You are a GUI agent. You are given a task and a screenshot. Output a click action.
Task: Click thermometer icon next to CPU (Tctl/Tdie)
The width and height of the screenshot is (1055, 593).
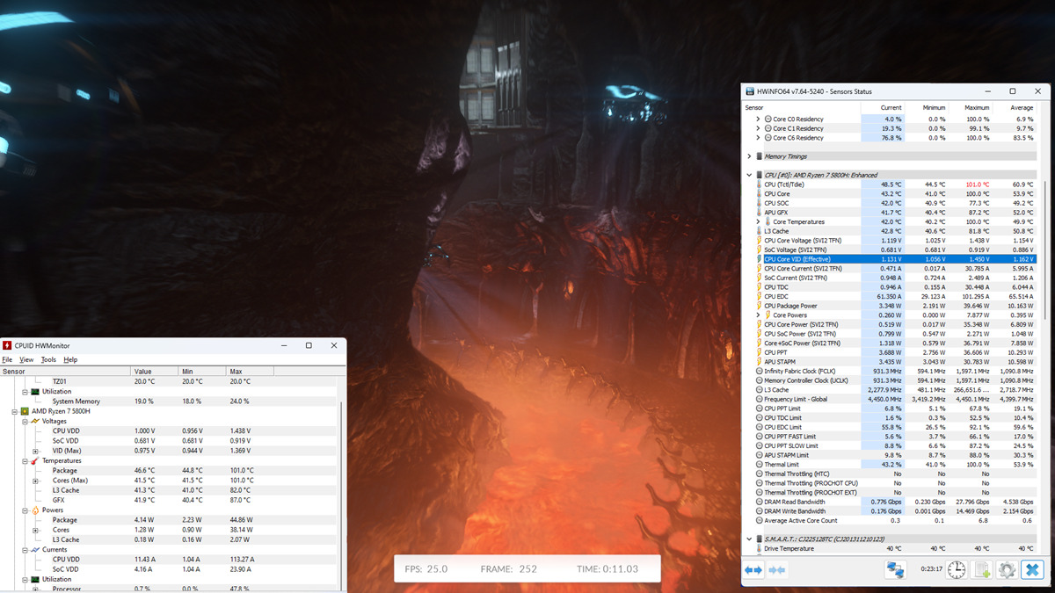point(759,184)
